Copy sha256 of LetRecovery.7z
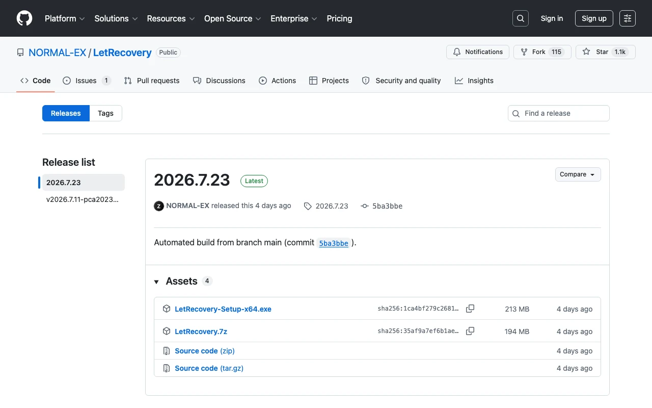The height and width of the screenshot is (408, 652). 470,331
